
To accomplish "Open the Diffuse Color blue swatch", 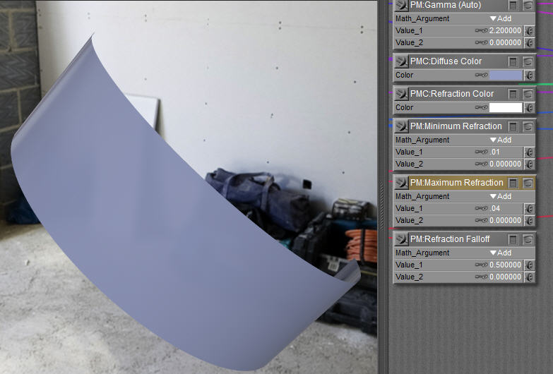I will tap(506, 75).
